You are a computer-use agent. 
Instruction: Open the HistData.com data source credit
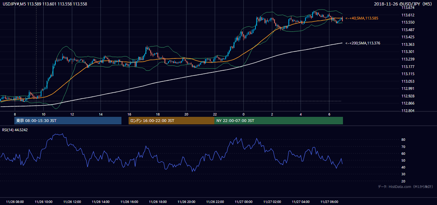pyautogui.click(x=406, y=187)
